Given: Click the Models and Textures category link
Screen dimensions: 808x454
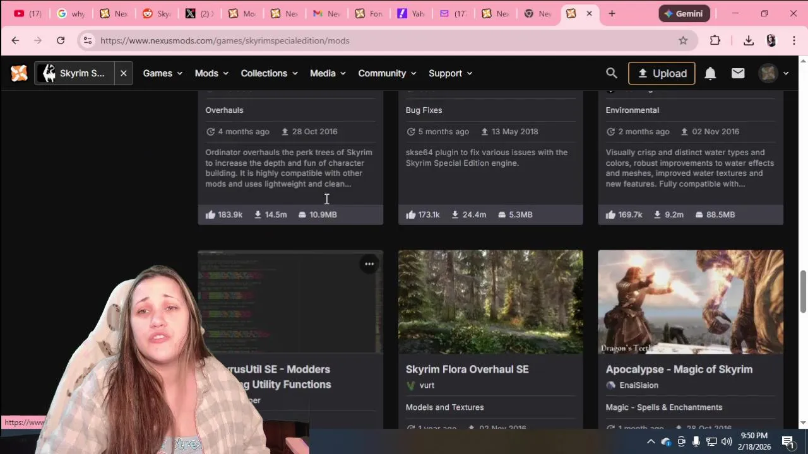Looking at the screenshot, I should (x=444, y=407).
